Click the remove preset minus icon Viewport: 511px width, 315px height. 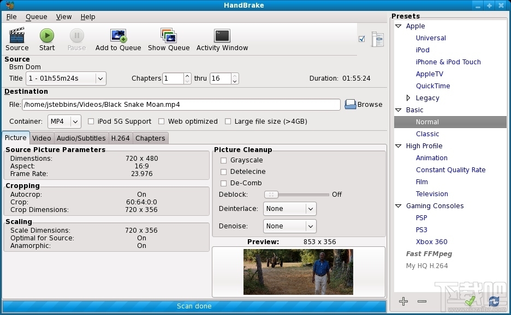(421, 301)
